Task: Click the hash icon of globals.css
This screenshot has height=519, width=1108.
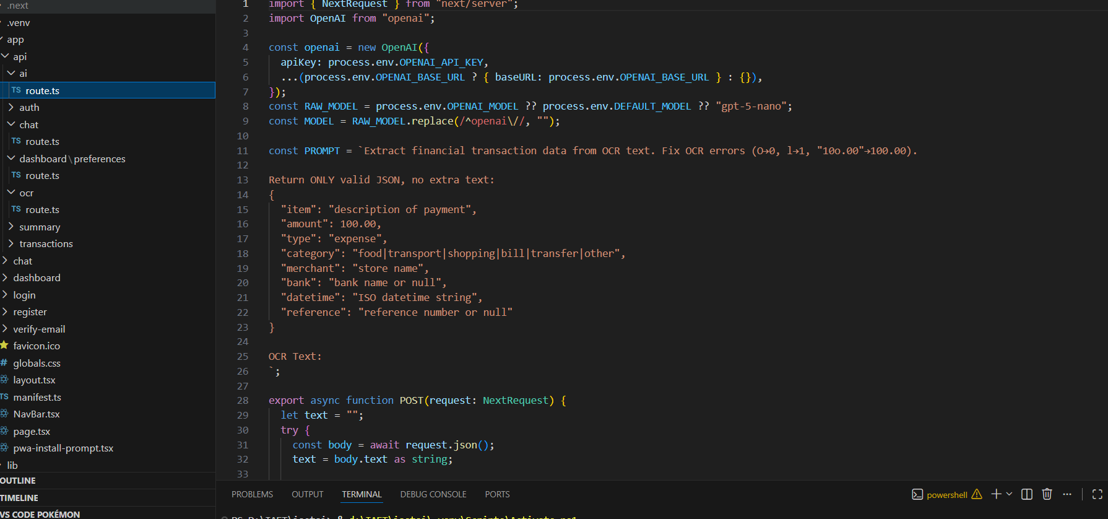Action: 4,363
